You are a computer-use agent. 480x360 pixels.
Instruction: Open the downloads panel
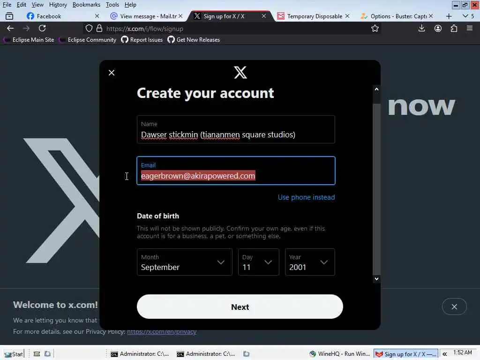[421, 29]
